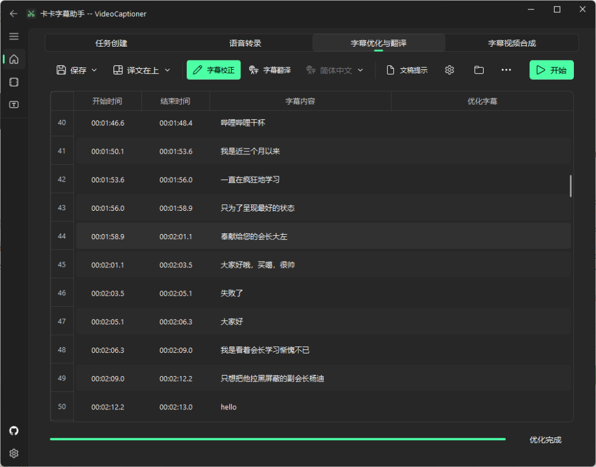Open the GitHub link icon
Screen dimensions: 596x467
pos(14,431)
